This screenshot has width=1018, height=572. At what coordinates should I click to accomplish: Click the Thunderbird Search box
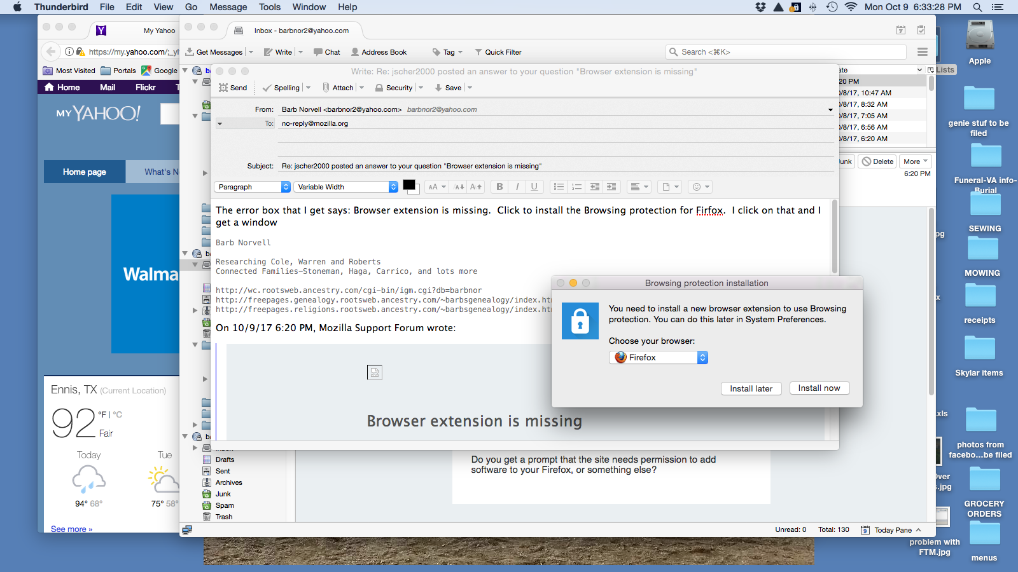[786, 52]
